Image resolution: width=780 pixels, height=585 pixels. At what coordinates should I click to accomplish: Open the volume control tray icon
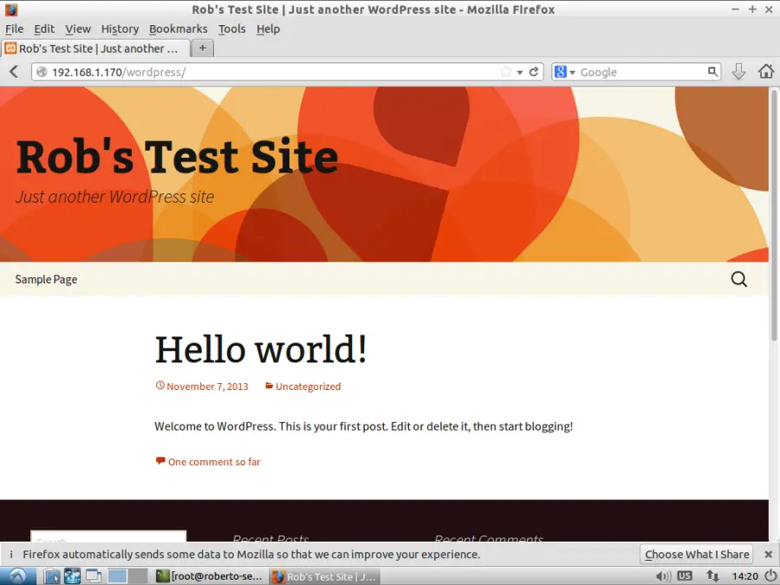(x=663, y=576)
